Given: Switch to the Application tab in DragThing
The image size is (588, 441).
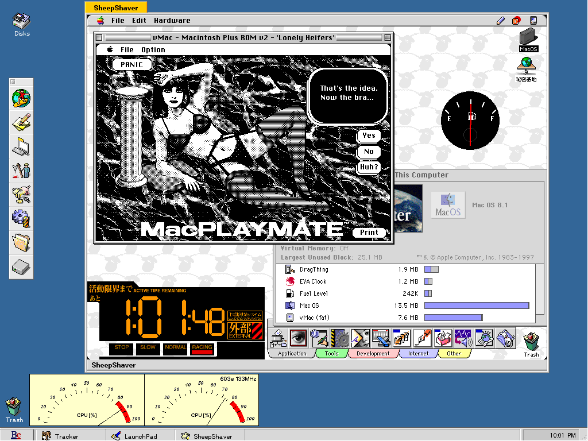Looking at the screenshot, I should (x=292, y=354).
